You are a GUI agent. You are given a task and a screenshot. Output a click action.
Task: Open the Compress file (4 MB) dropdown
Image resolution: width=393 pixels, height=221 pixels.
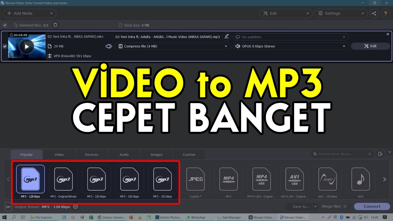coord(173,46)
